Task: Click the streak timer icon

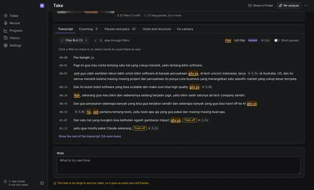Action: pyautogui.click(x=5, y=181)
